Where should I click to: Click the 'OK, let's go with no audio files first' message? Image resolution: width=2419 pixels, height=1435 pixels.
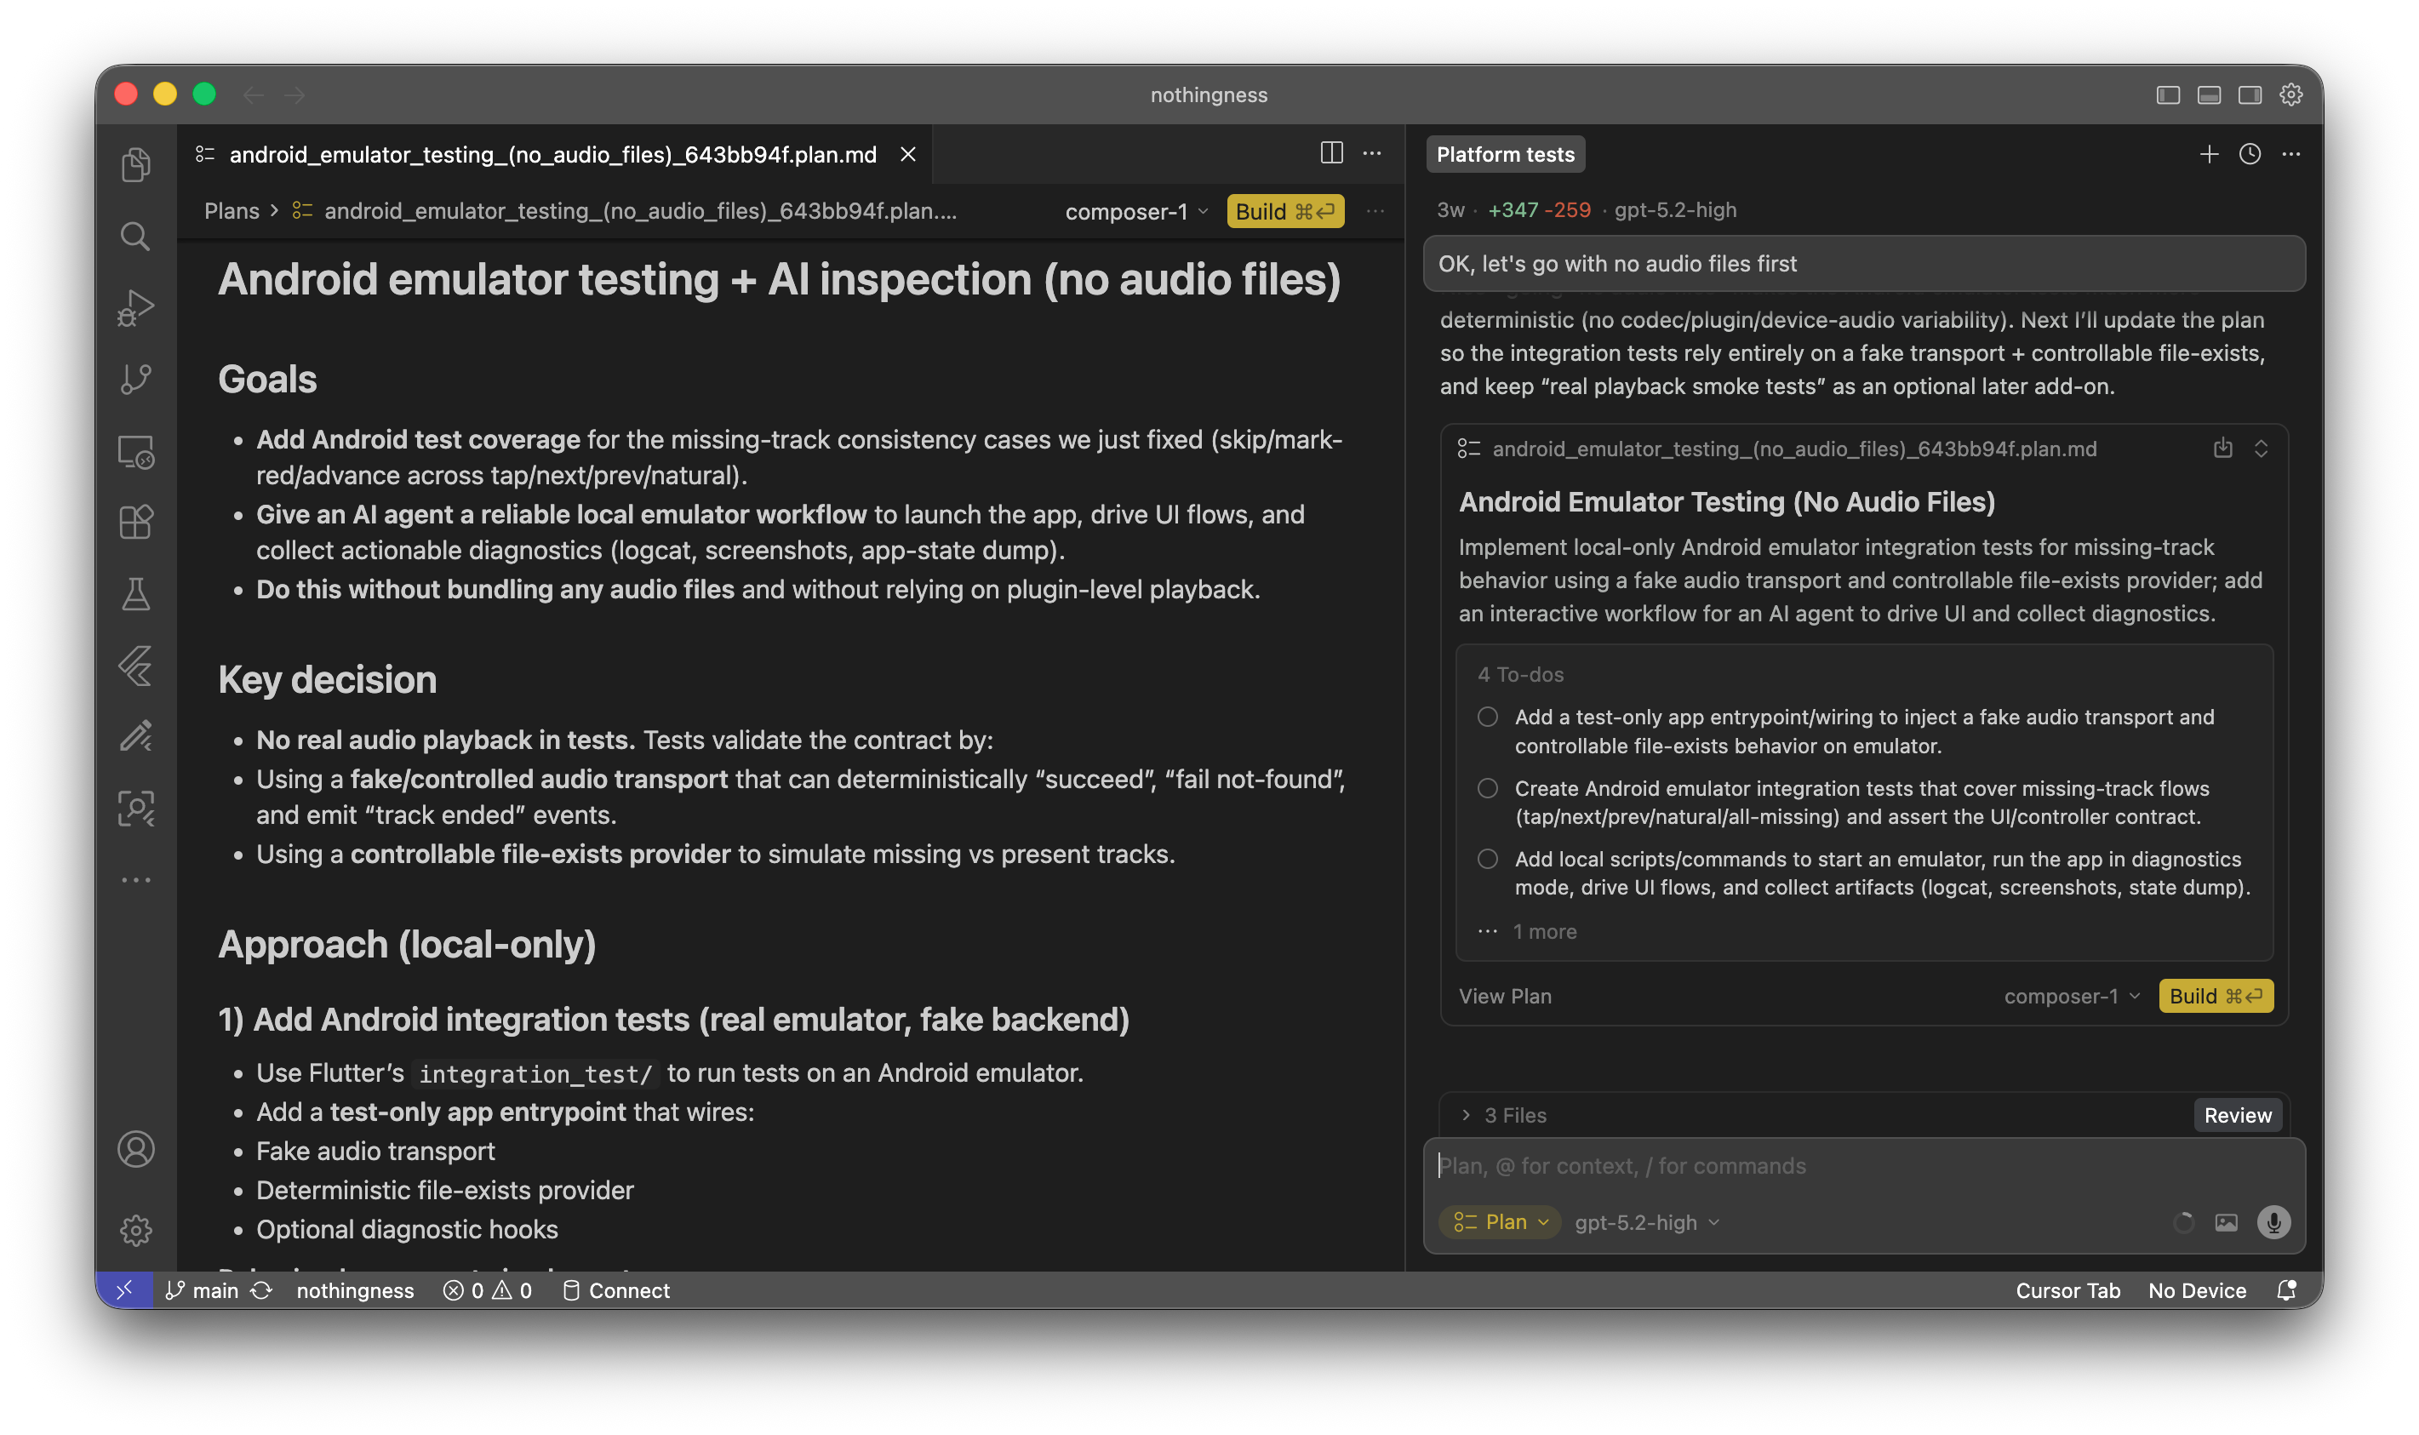1864,264
